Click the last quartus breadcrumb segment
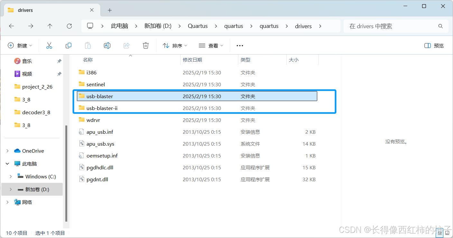 click(269, 26)
